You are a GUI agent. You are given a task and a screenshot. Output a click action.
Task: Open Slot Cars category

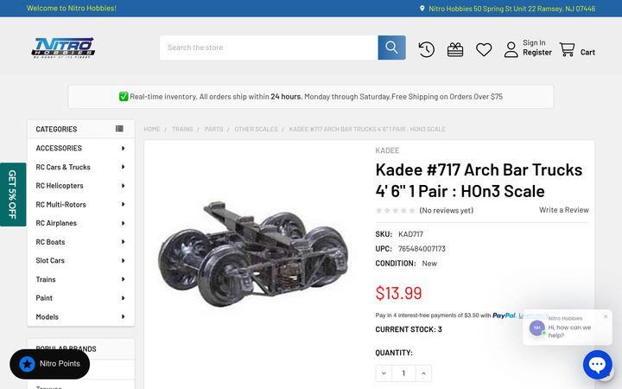coord(50,260)
